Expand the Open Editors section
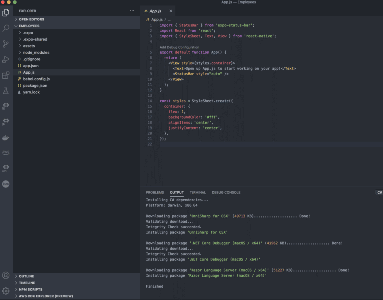Viewport: 383px width, 300px height. (x=76, y=19)
